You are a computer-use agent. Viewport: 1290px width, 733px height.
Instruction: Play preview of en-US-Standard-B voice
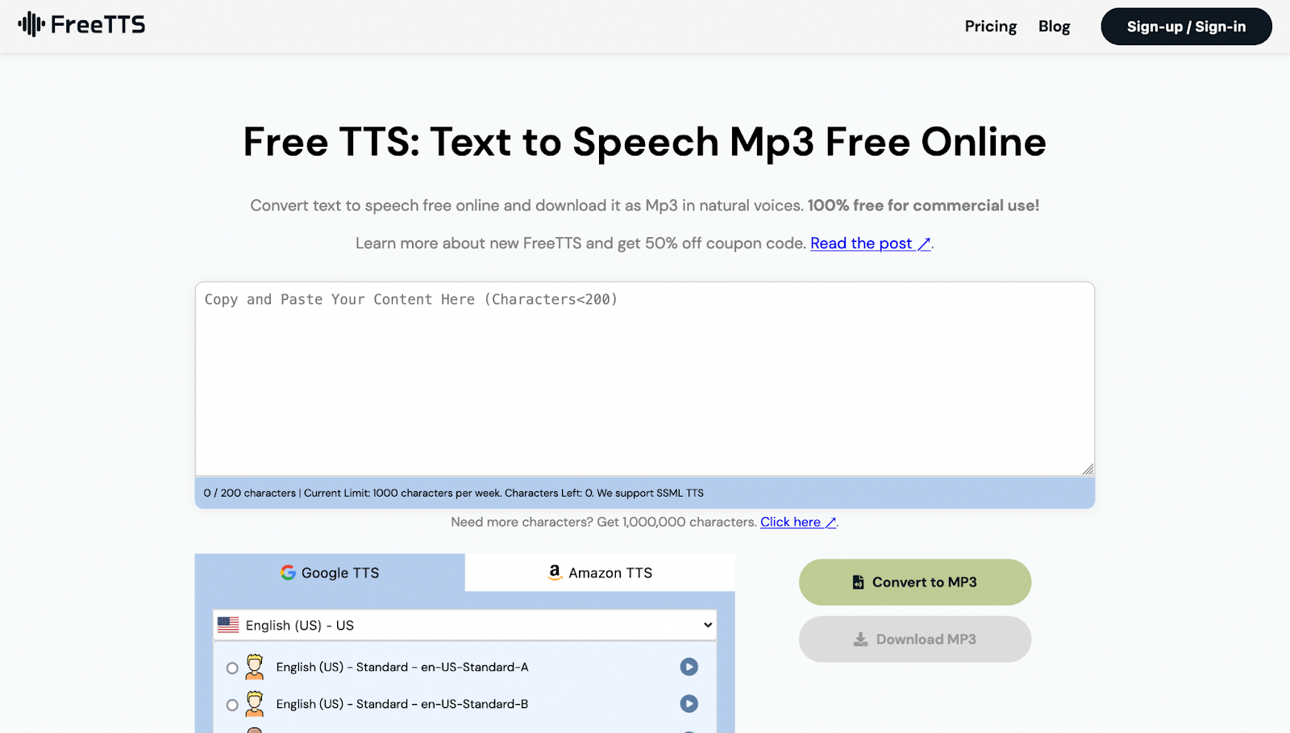689,704
